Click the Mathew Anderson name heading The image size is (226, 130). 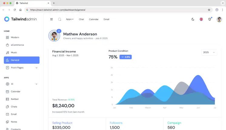pyautogui.click(x=80, y=34)
